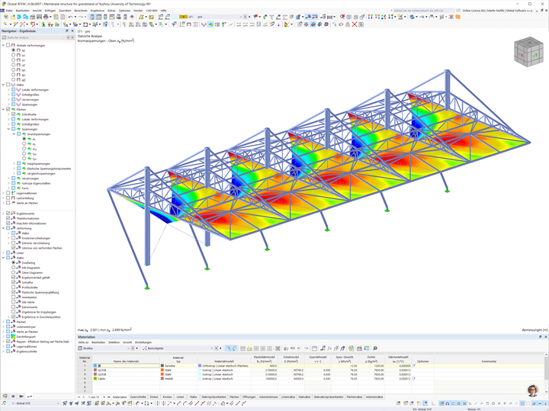Screen dimensions: 549x411
Task: Collapse the Globale Verformungen tree node
Action: tap(4, 45)
